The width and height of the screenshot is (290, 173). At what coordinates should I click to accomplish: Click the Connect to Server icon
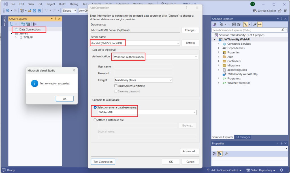[x=28, y=24]
